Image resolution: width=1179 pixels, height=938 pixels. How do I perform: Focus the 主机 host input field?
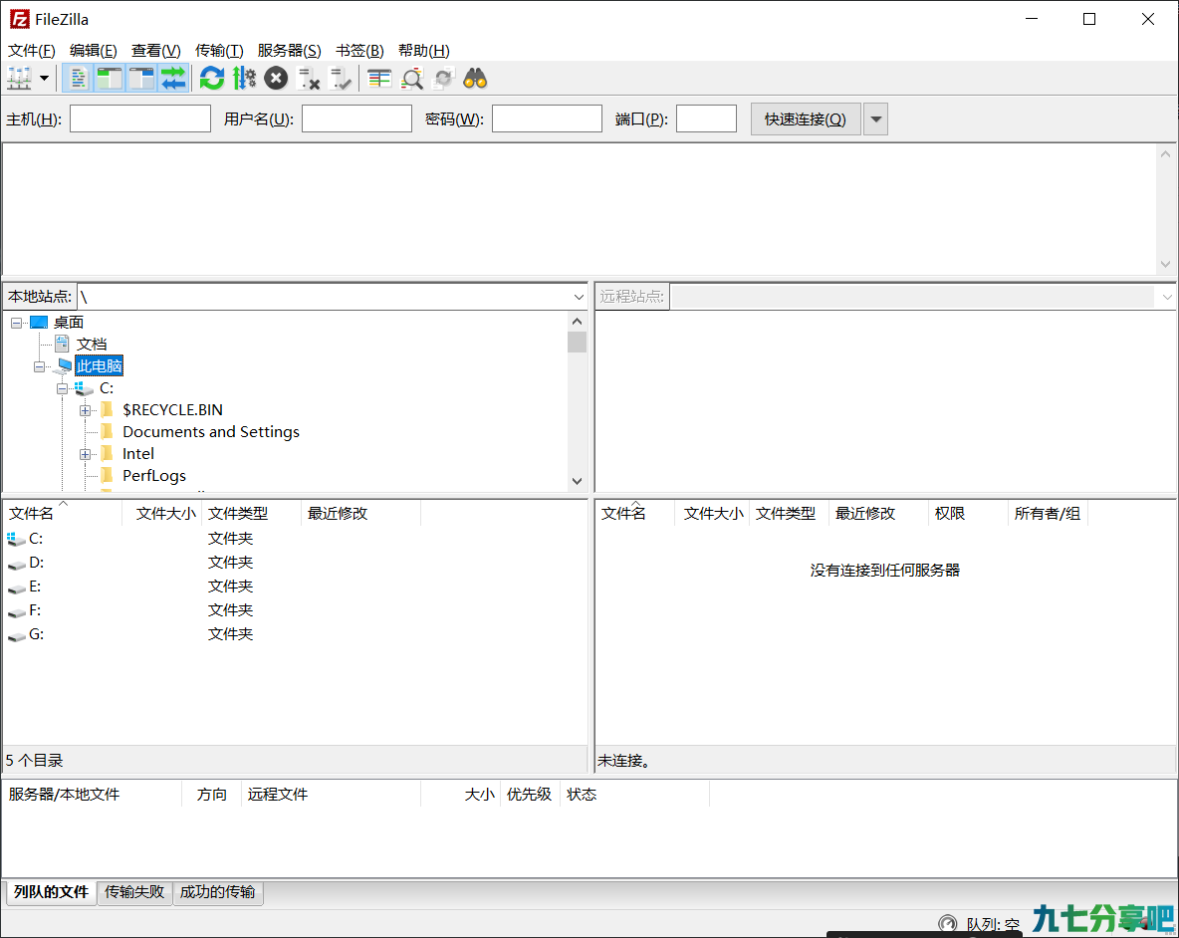[139, 118]
